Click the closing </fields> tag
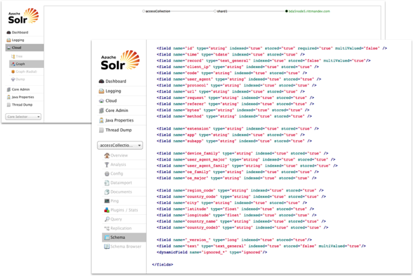Image resolution: width=413 pixels, height=276 pixels. click(x=162, y=265)
